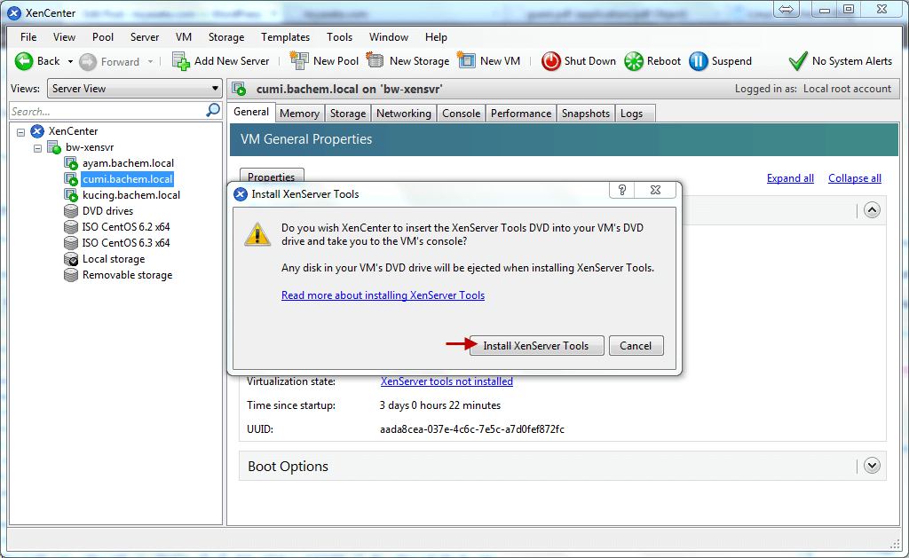The height and width of the screenshot is (558, 909).
Task: Open the Pool menu
Action: pos(103,37)
